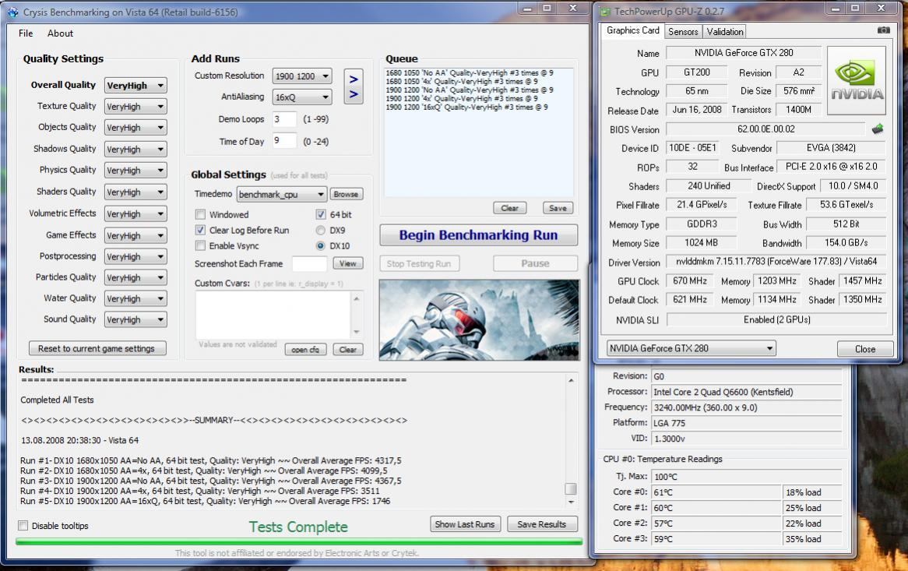The image size is (908, 571).
Task: Click the green tests progress bar
Action: [x=299, y=541]
